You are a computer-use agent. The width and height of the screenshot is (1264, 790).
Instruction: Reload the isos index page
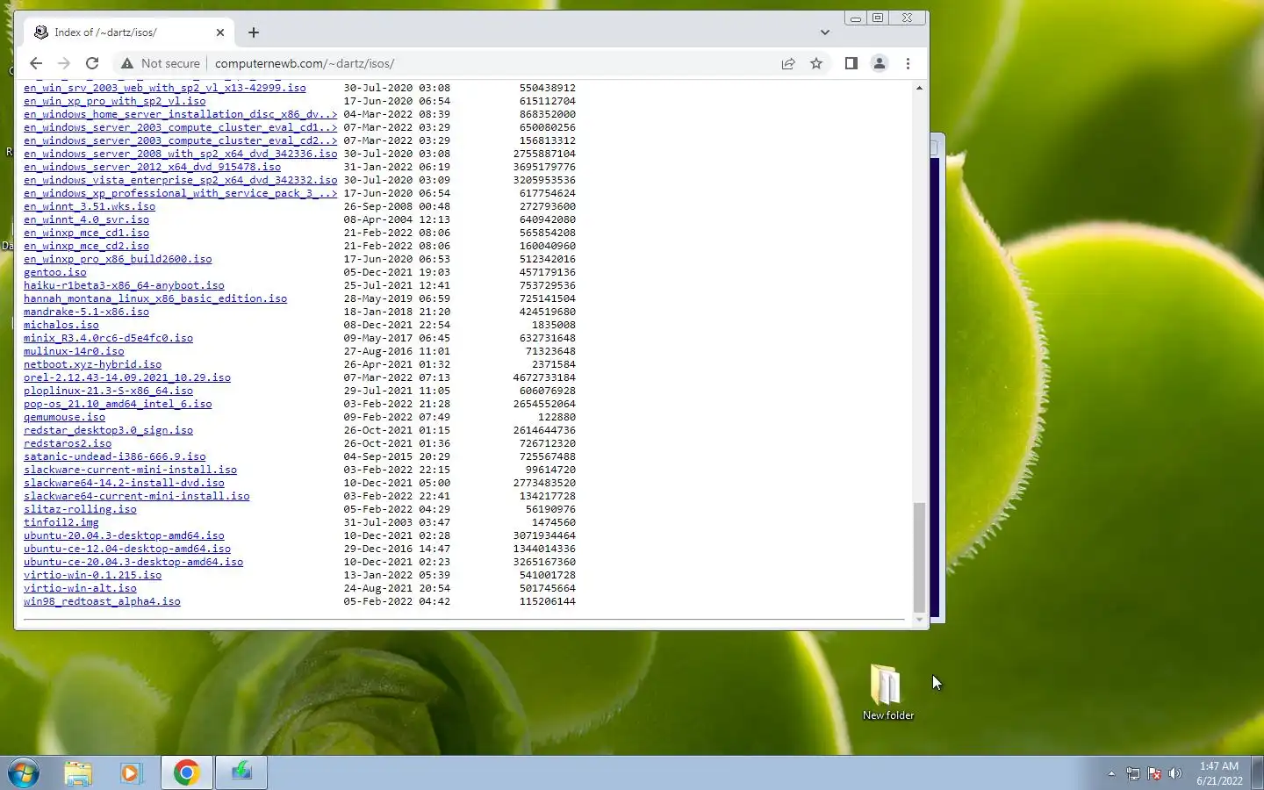[91, 63]
